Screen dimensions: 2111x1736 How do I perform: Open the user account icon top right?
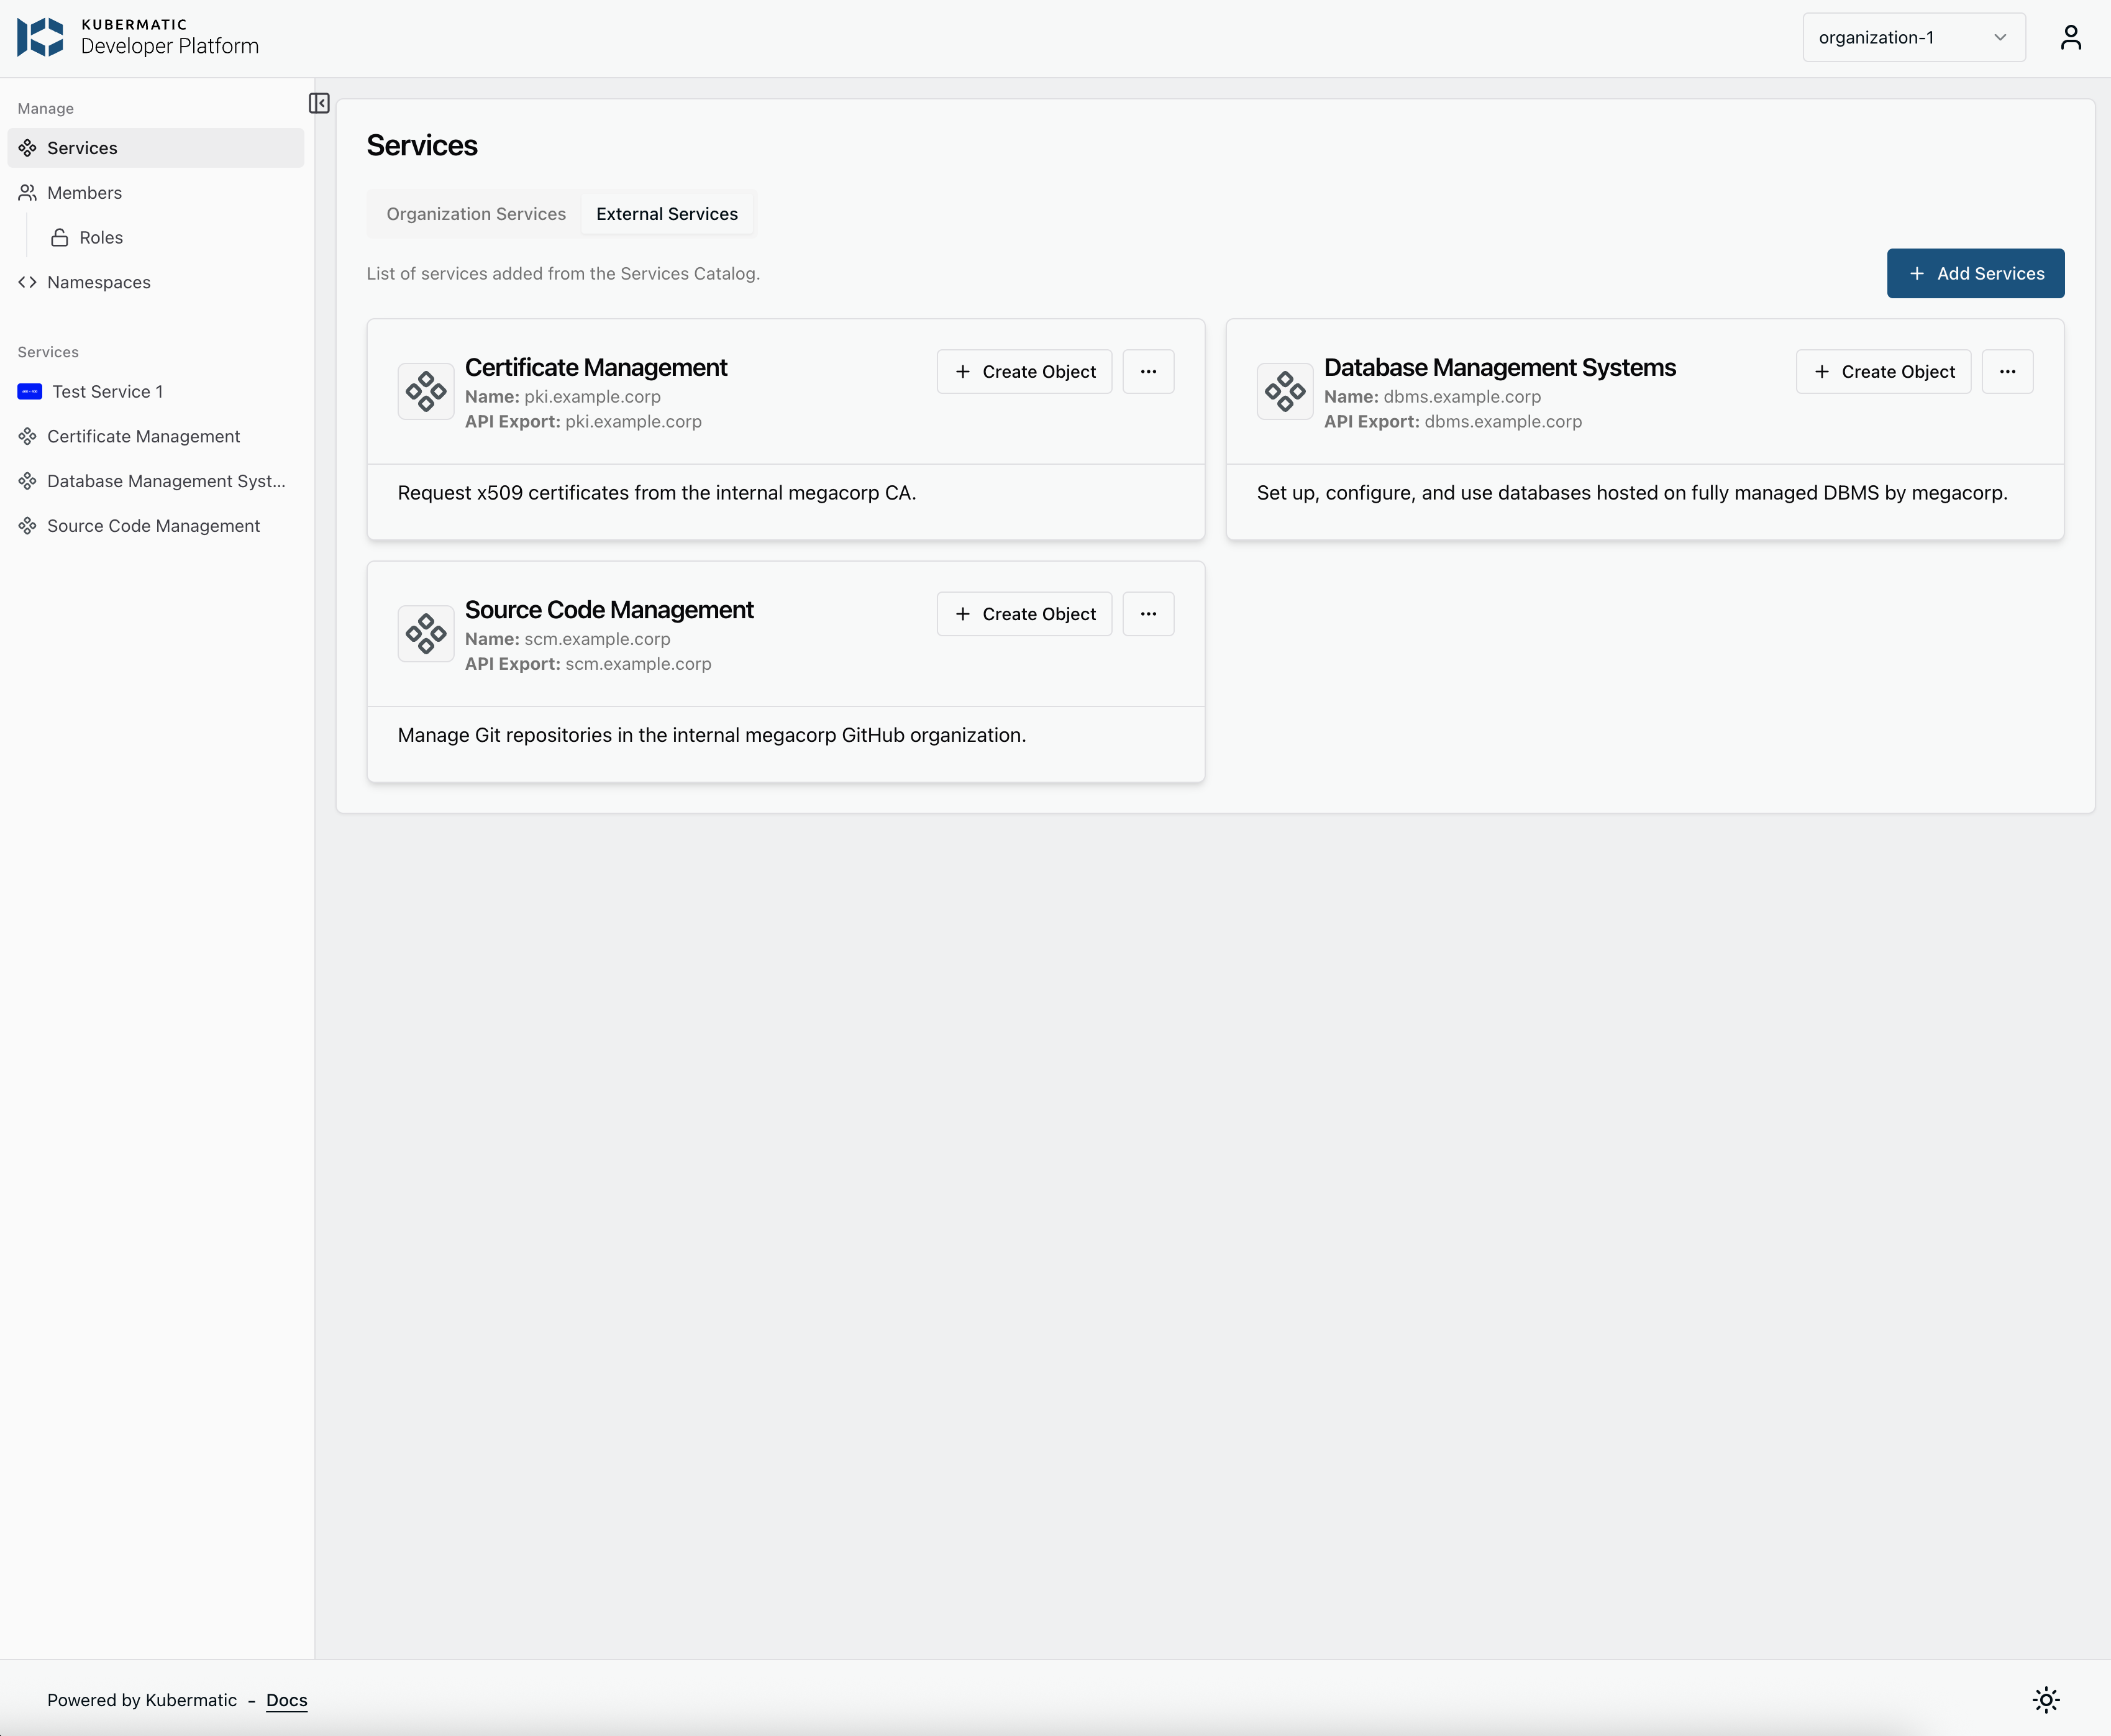[x=2072, y=36]
